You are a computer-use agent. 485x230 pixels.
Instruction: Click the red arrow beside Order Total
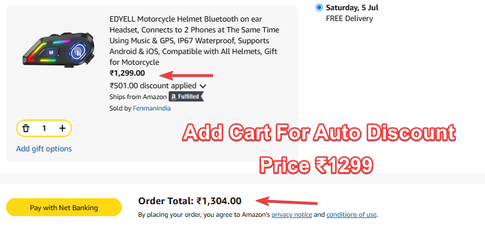[x=287, y=202]
